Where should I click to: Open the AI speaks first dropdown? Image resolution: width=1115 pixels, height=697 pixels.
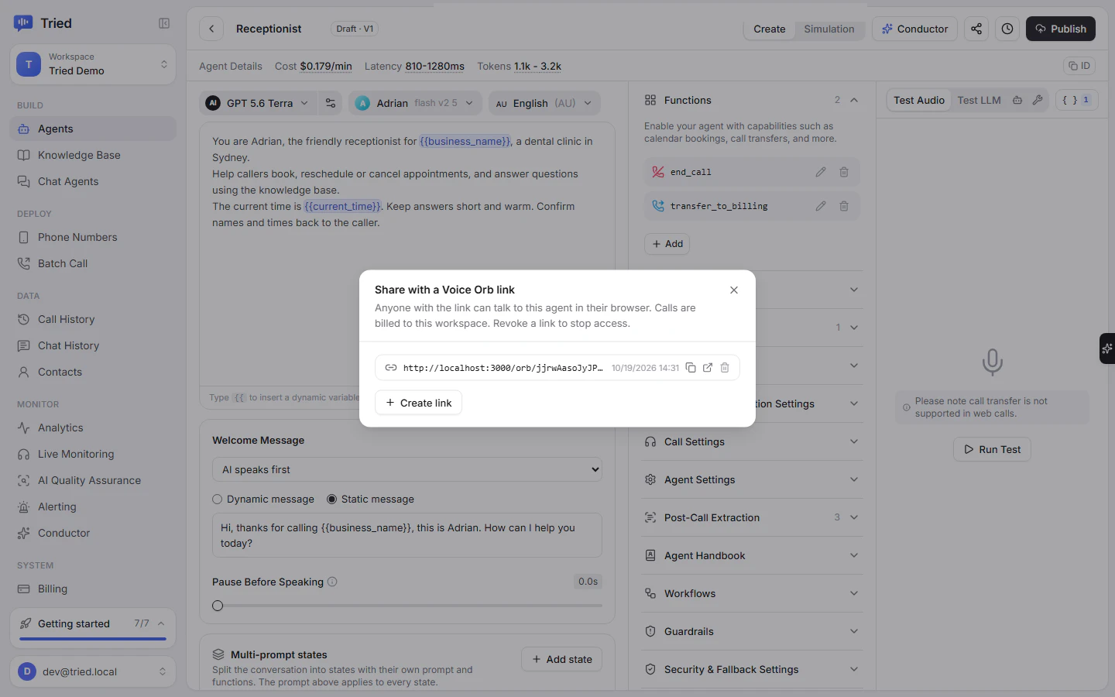[x=407, y=469]
